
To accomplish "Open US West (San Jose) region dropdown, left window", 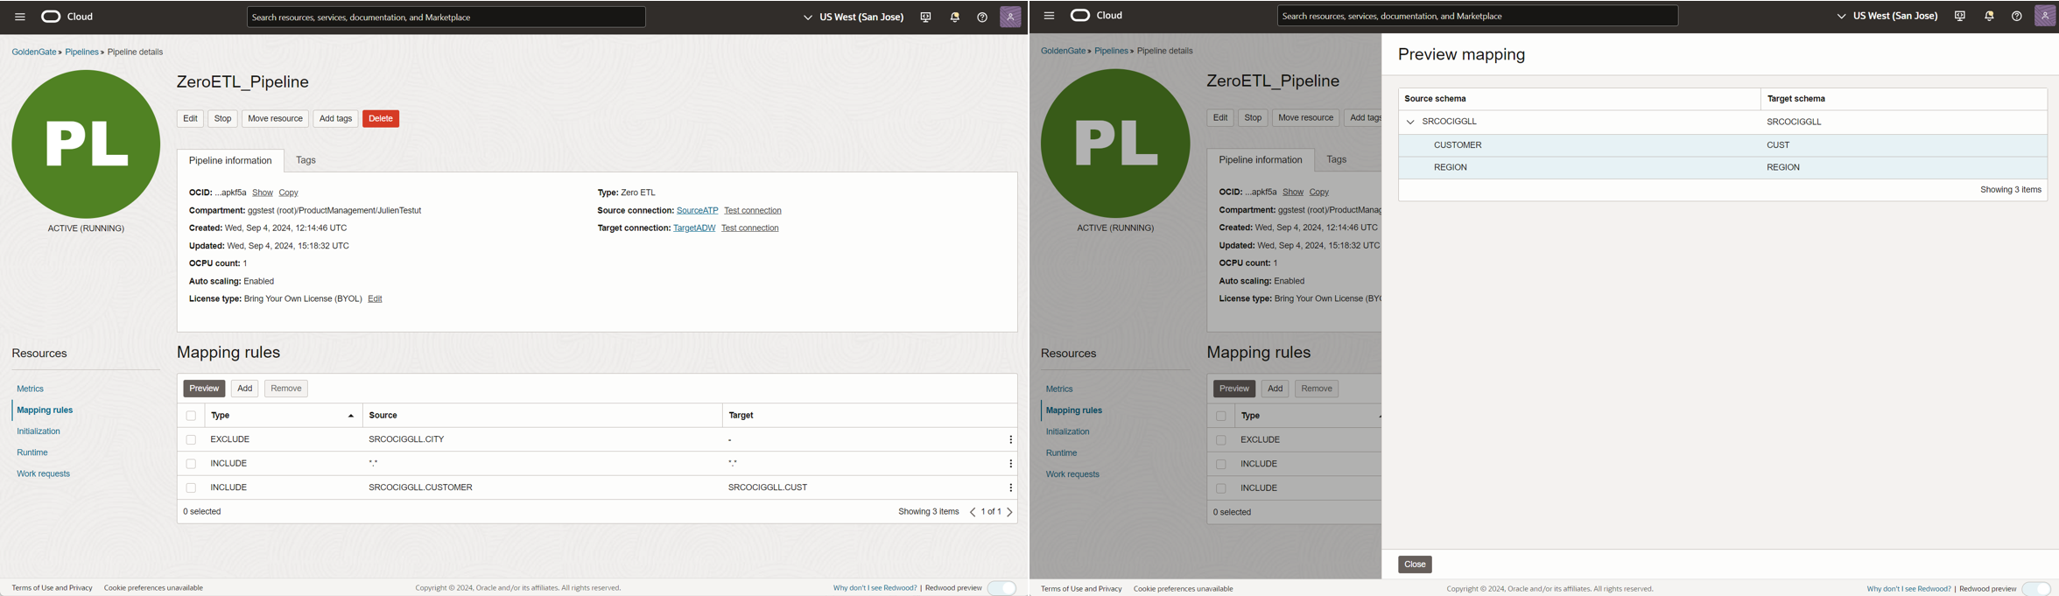I will (853, 18).
